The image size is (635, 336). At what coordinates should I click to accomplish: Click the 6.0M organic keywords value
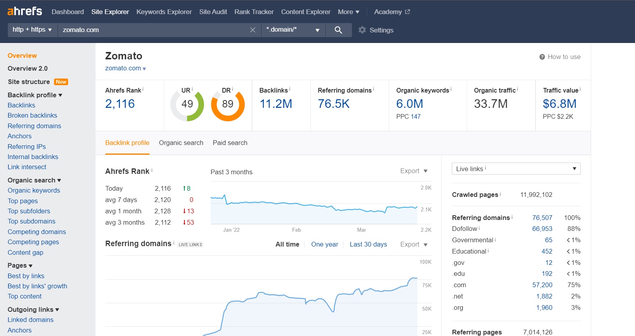[x=410, y=104]
